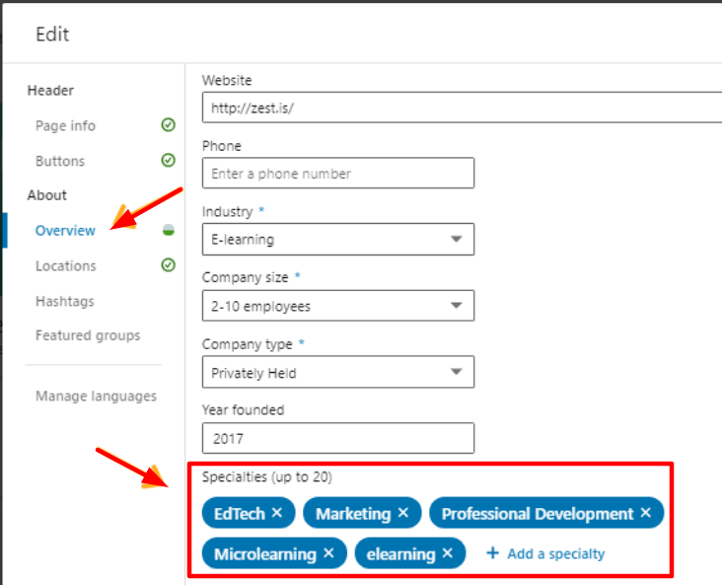Click the Buttons completion checkmark icon
The width and height of the screenshot is (722, 585).
click(x=168, y=160)
